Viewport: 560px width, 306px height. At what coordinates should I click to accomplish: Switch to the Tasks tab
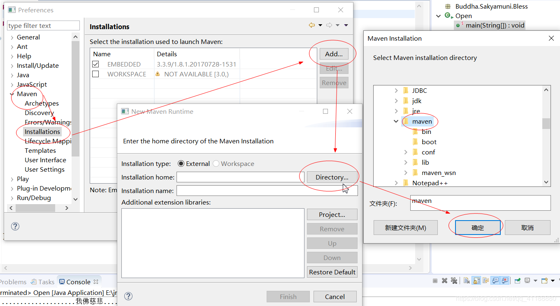click(43, 282)
